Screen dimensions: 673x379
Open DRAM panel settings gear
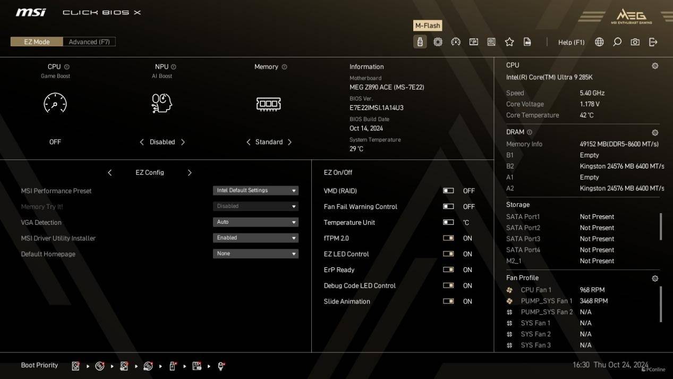tap(655, 133)
